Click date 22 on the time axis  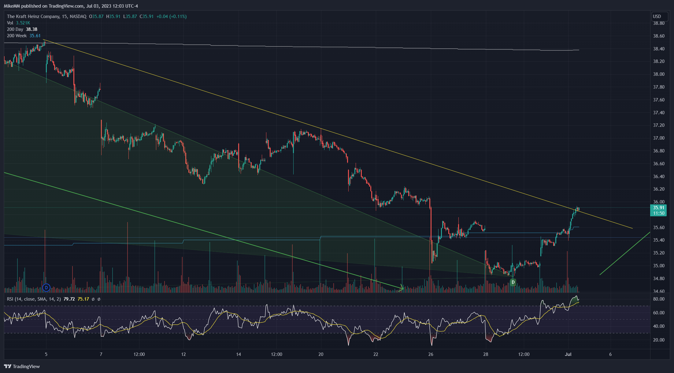pyautogui.click(x=376, y=354)
